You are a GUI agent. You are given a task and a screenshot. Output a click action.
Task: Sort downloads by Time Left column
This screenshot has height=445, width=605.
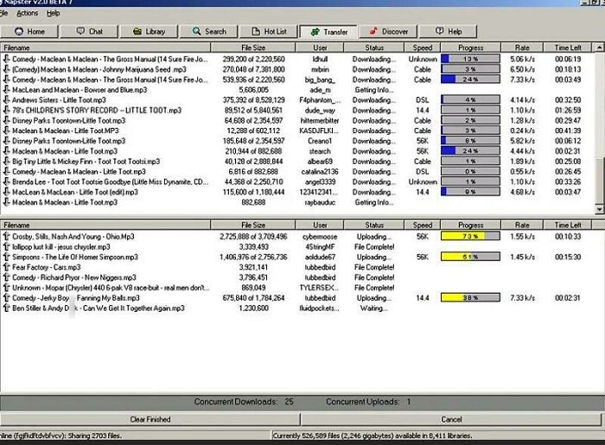pos(568,48)
